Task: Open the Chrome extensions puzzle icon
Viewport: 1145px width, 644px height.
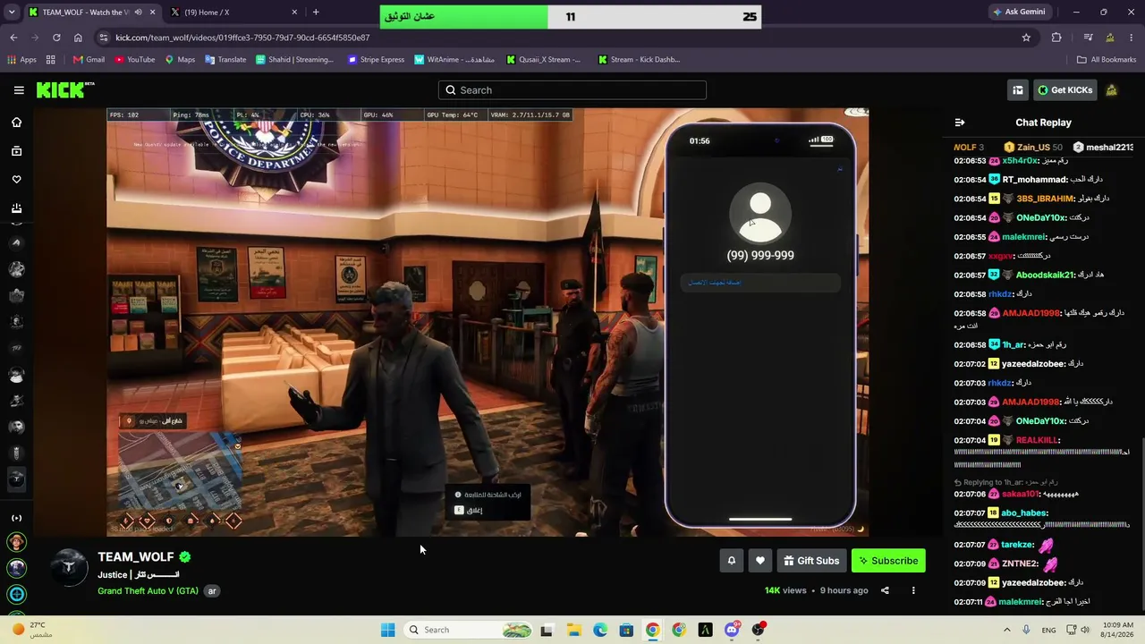Action: tap(1056, 38)
